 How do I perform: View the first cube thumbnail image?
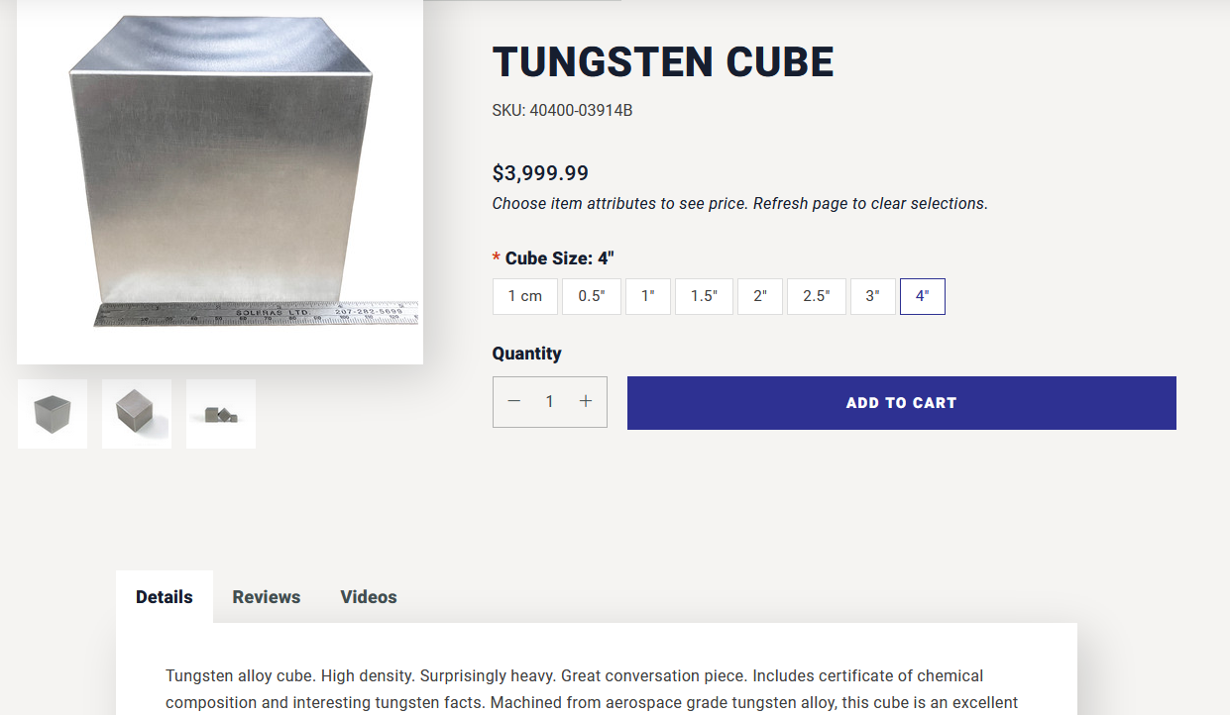[53, 414]
